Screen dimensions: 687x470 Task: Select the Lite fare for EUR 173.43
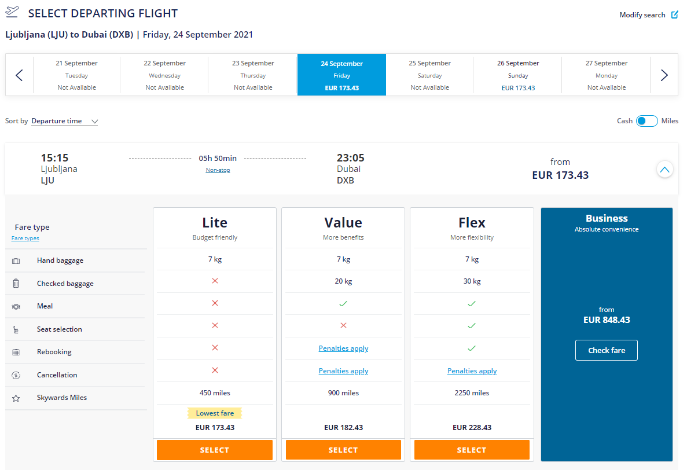[x=214, y=450]
